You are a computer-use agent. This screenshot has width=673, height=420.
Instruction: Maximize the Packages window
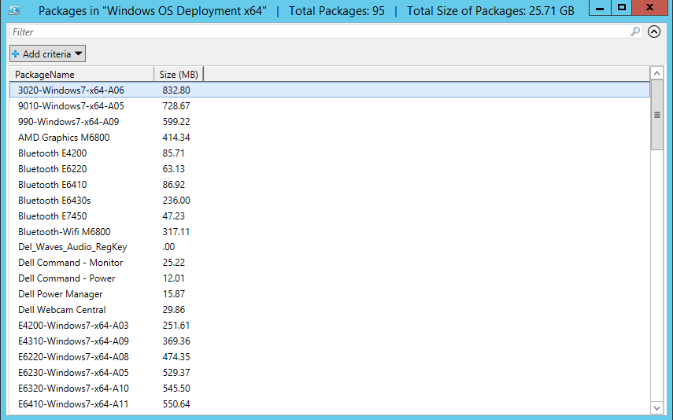(620, 8)
